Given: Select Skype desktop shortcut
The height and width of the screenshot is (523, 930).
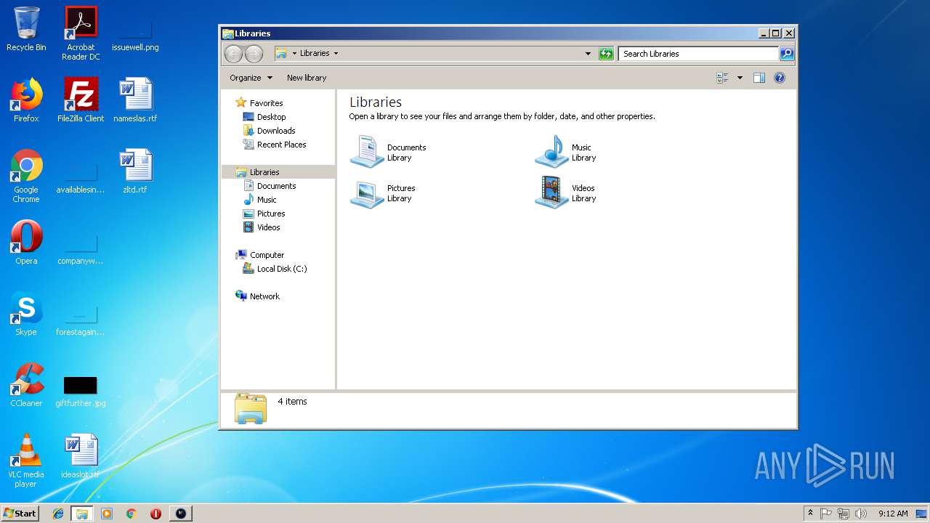Looking at the screenshot, I should (26, 314).
